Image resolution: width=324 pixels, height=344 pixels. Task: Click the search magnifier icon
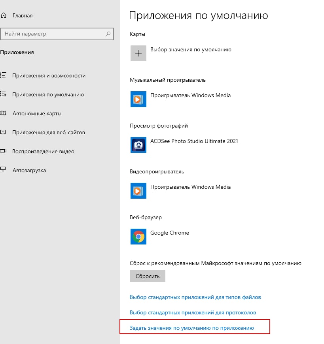[108, 34]
